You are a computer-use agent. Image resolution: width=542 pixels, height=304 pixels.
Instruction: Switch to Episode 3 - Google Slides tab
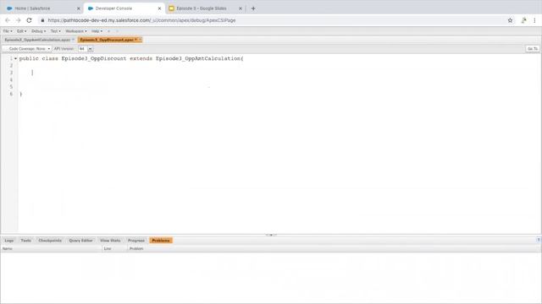click(x=206, y=8)
